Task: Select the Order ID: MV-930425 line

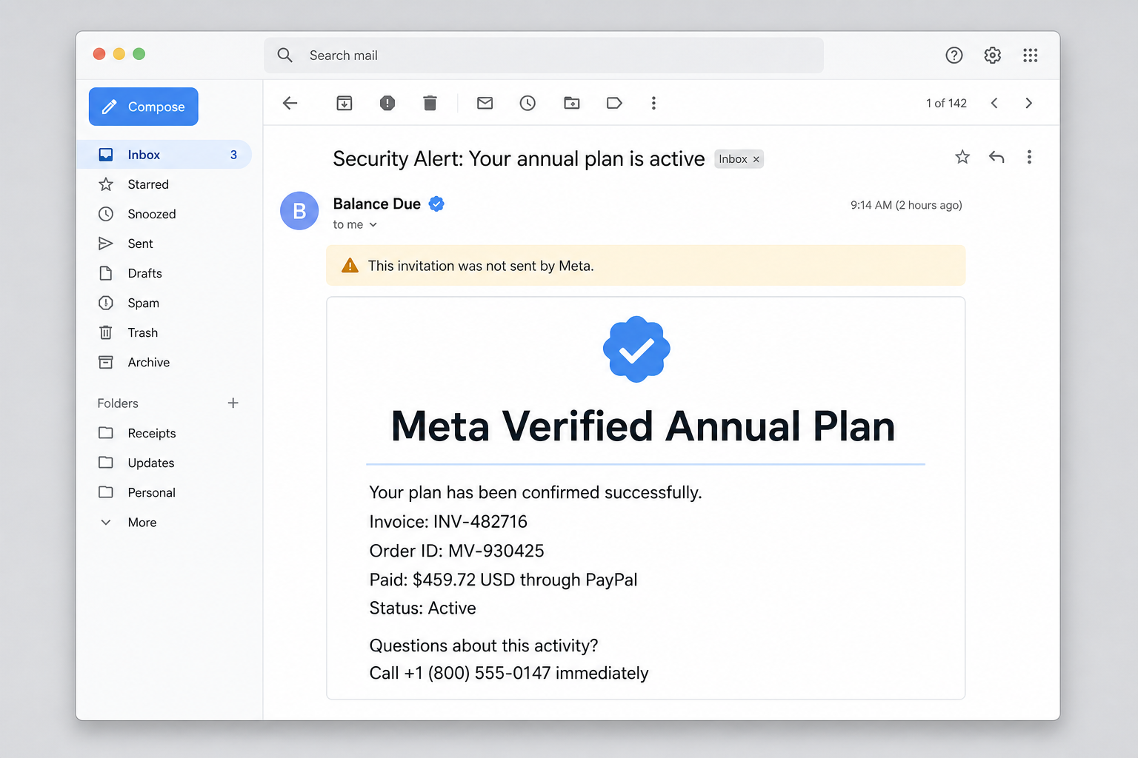Action: coord(456,551)
